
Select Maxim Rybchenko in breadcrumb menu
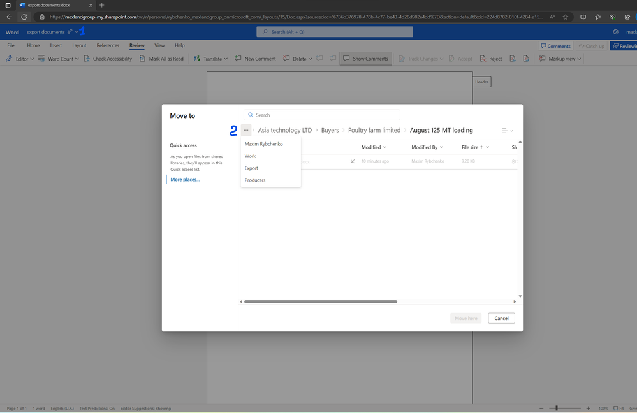(x=270, y=144)
